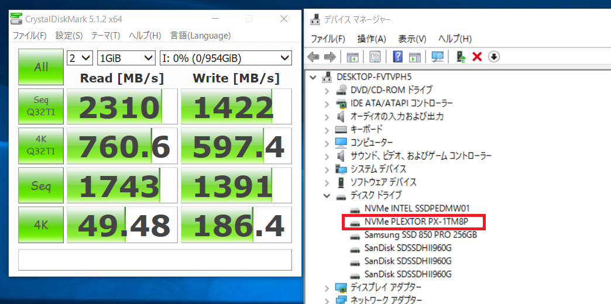611x304 pixels.
Task: Click the ソフトウェア デバイス category icon
Action: coord(341,182)
